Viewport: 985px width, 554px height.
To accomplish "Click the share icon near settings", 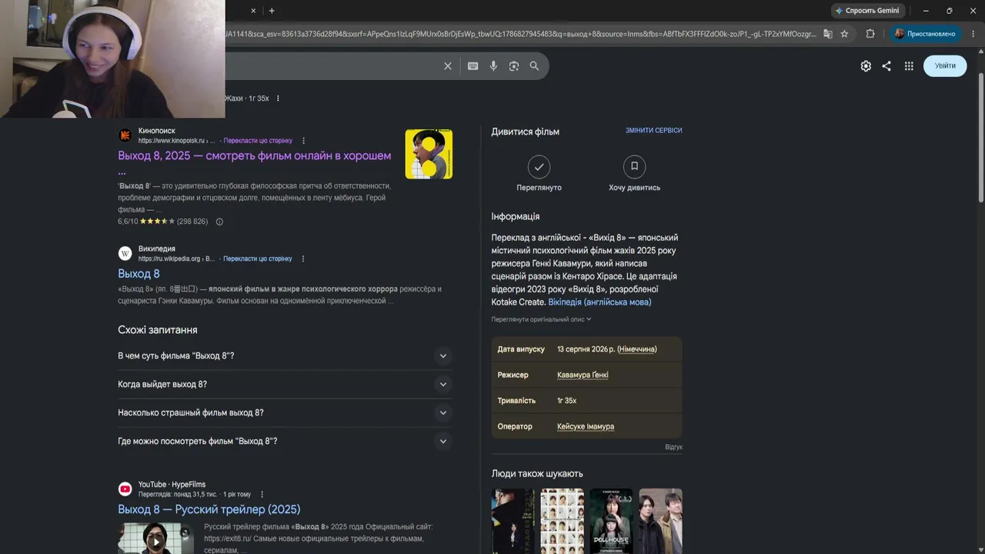I will [886, 66].
